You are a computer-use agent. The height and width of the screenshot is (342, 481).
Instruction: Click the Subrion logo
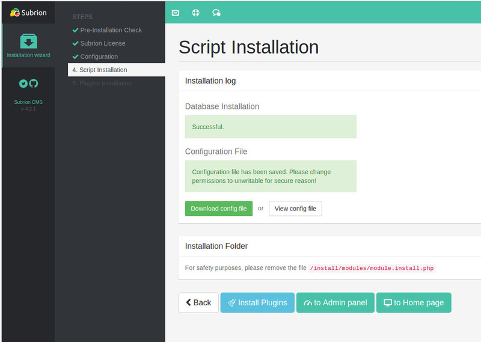pyautogui.click(x=28, y=13)
